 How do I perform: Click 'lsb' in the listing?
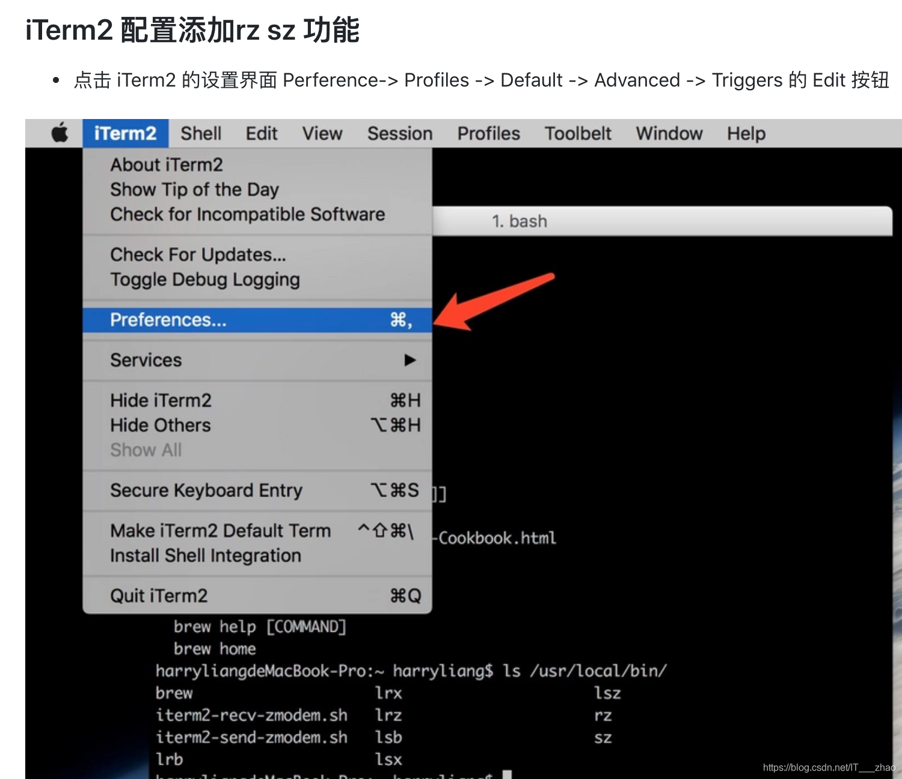388,738
